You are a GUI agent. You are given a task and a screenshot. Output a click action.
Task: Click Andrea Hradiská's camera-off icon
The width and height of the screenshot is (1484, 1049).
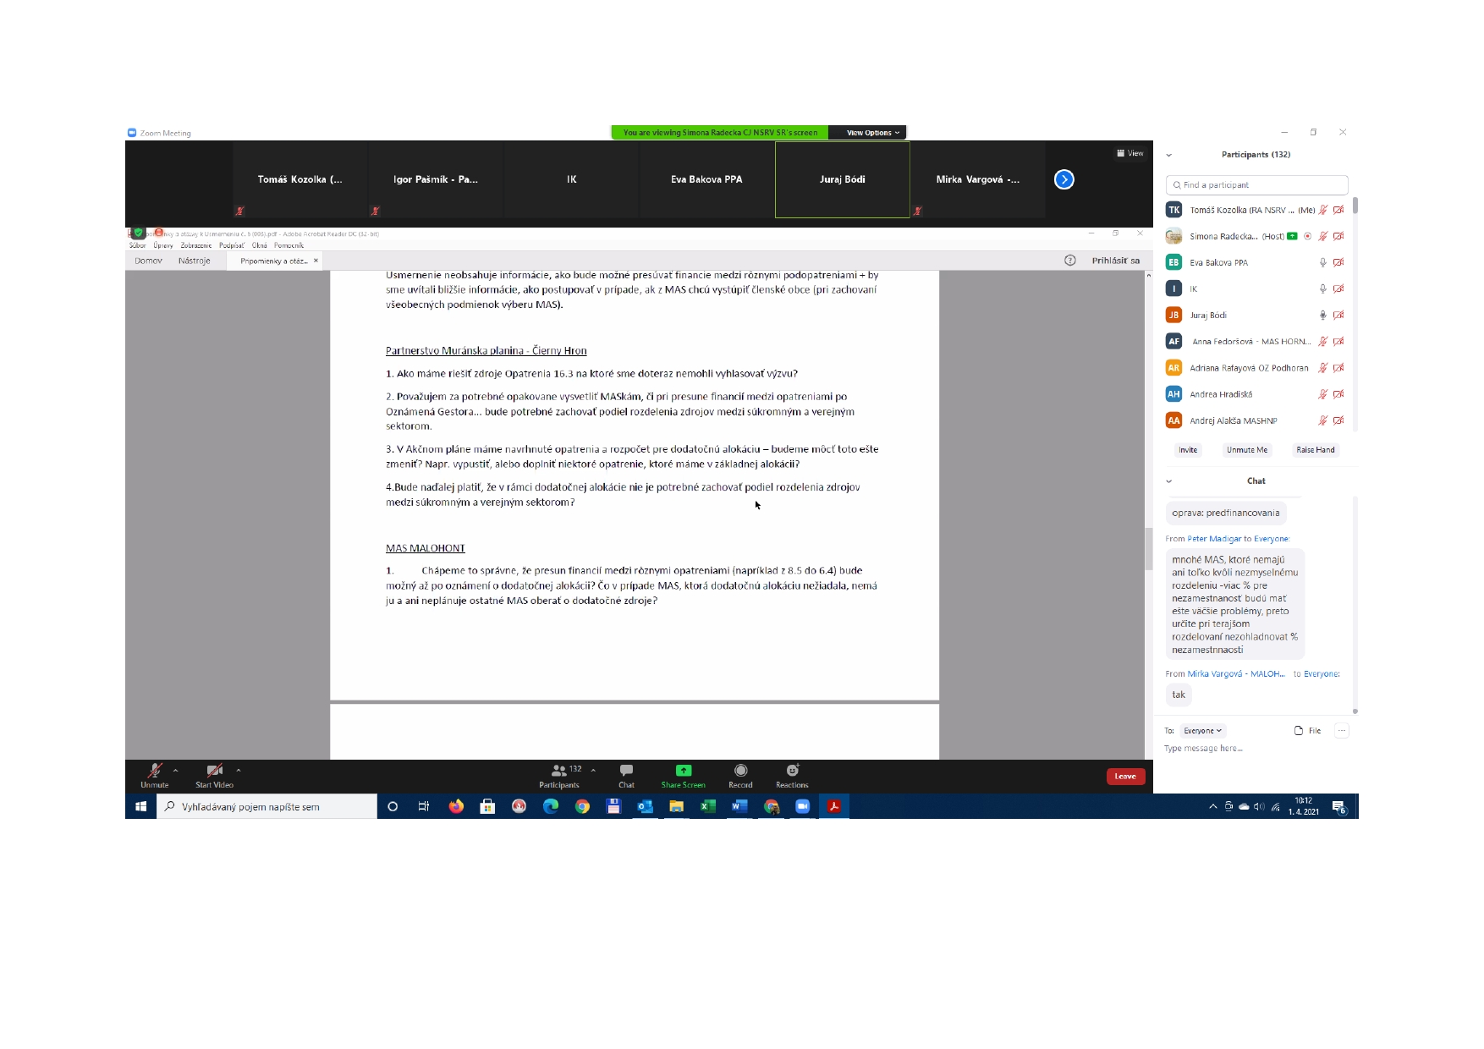pos(1338,394)
